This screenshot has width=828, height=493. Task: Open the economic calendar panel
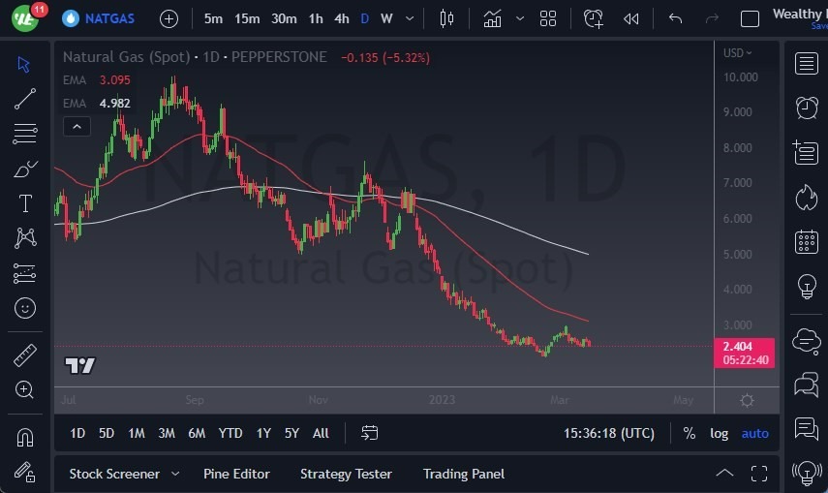coord(806,242)
